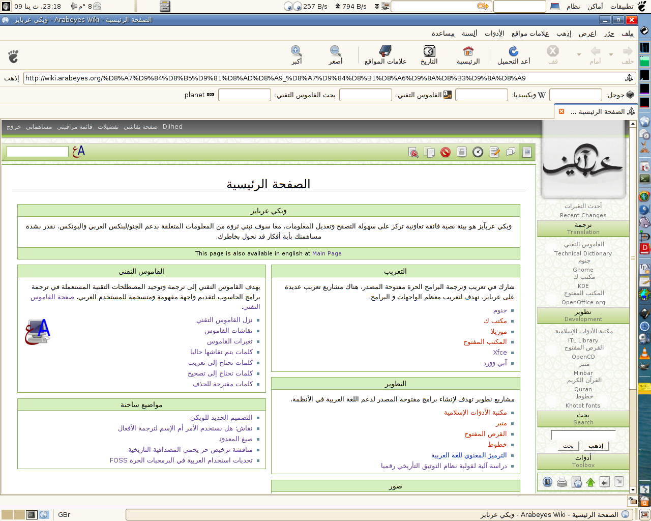Open the History toolbar button with clock
651x521 pixels.
pyautogui.click(x=429, y=55)
